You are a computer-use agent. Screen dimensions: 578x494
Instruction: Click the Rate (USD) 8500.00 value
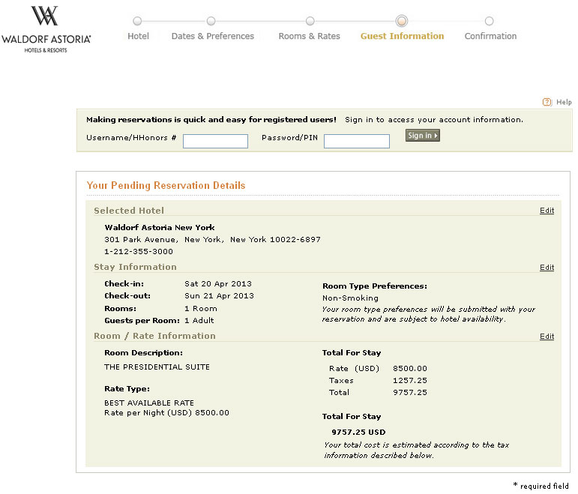pyautogui.click(x=410, y=369)
